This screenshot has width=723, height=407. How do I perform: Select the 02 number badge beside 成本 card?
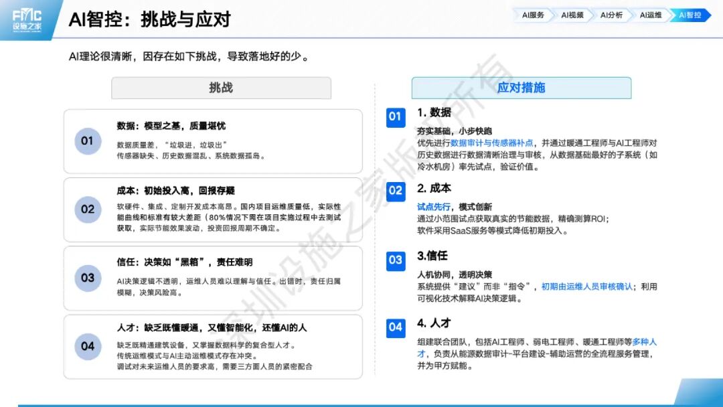point(87,210)
